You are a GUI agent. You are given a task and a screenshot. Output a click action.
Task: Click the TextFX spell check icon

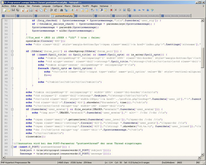tap(152, 10)
